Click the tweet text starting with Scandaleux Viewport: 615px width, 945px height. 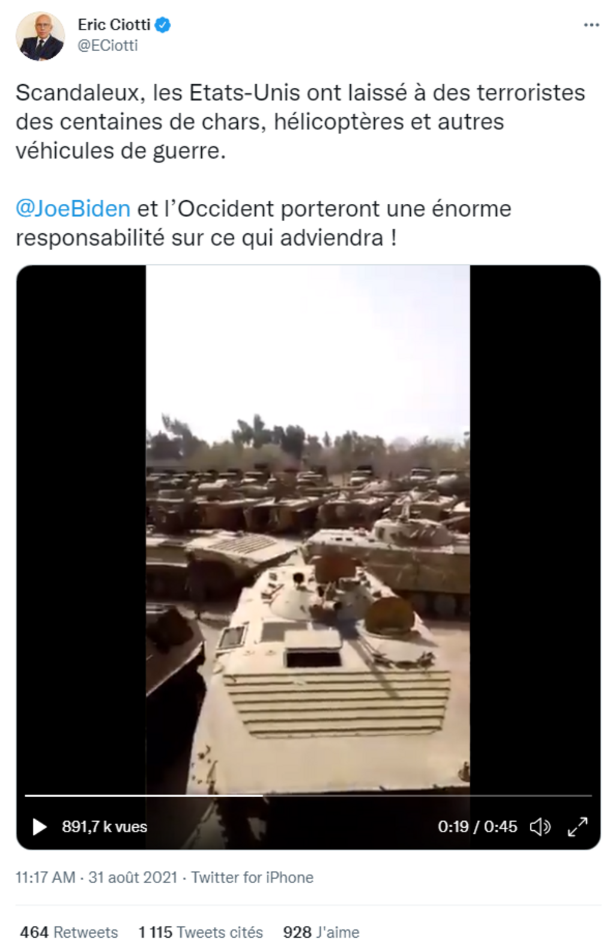[300, 121]
